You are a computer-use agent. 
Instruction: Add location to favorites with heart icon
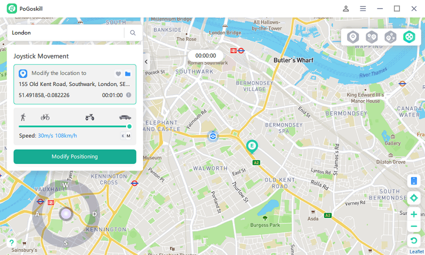point(118,73)
